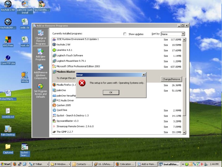The height and width of the screenshot is (167, 222).
Task: Select Keyhole 2 NV in programs list
Action: 117,45
